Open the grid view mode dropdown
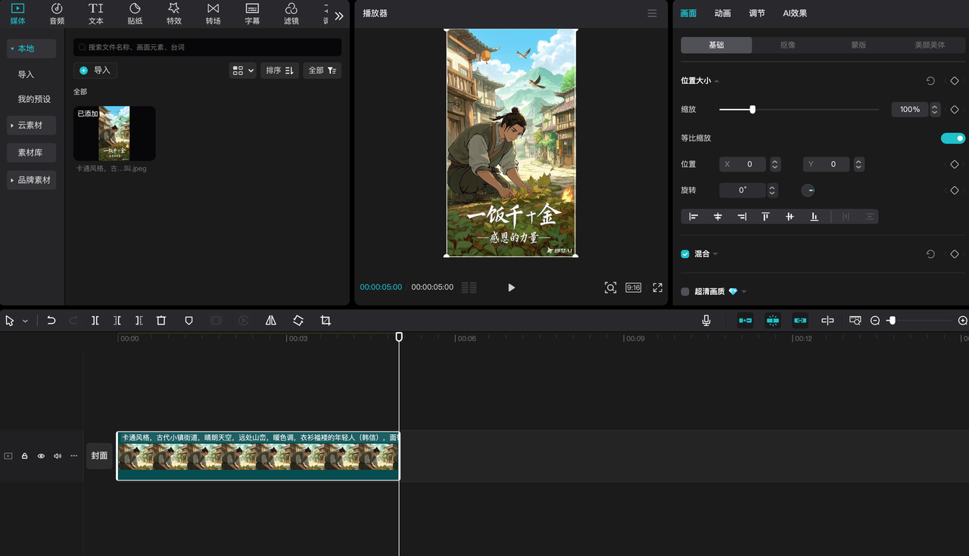Viewport: 969px width, 556px height. pos(242,70)
